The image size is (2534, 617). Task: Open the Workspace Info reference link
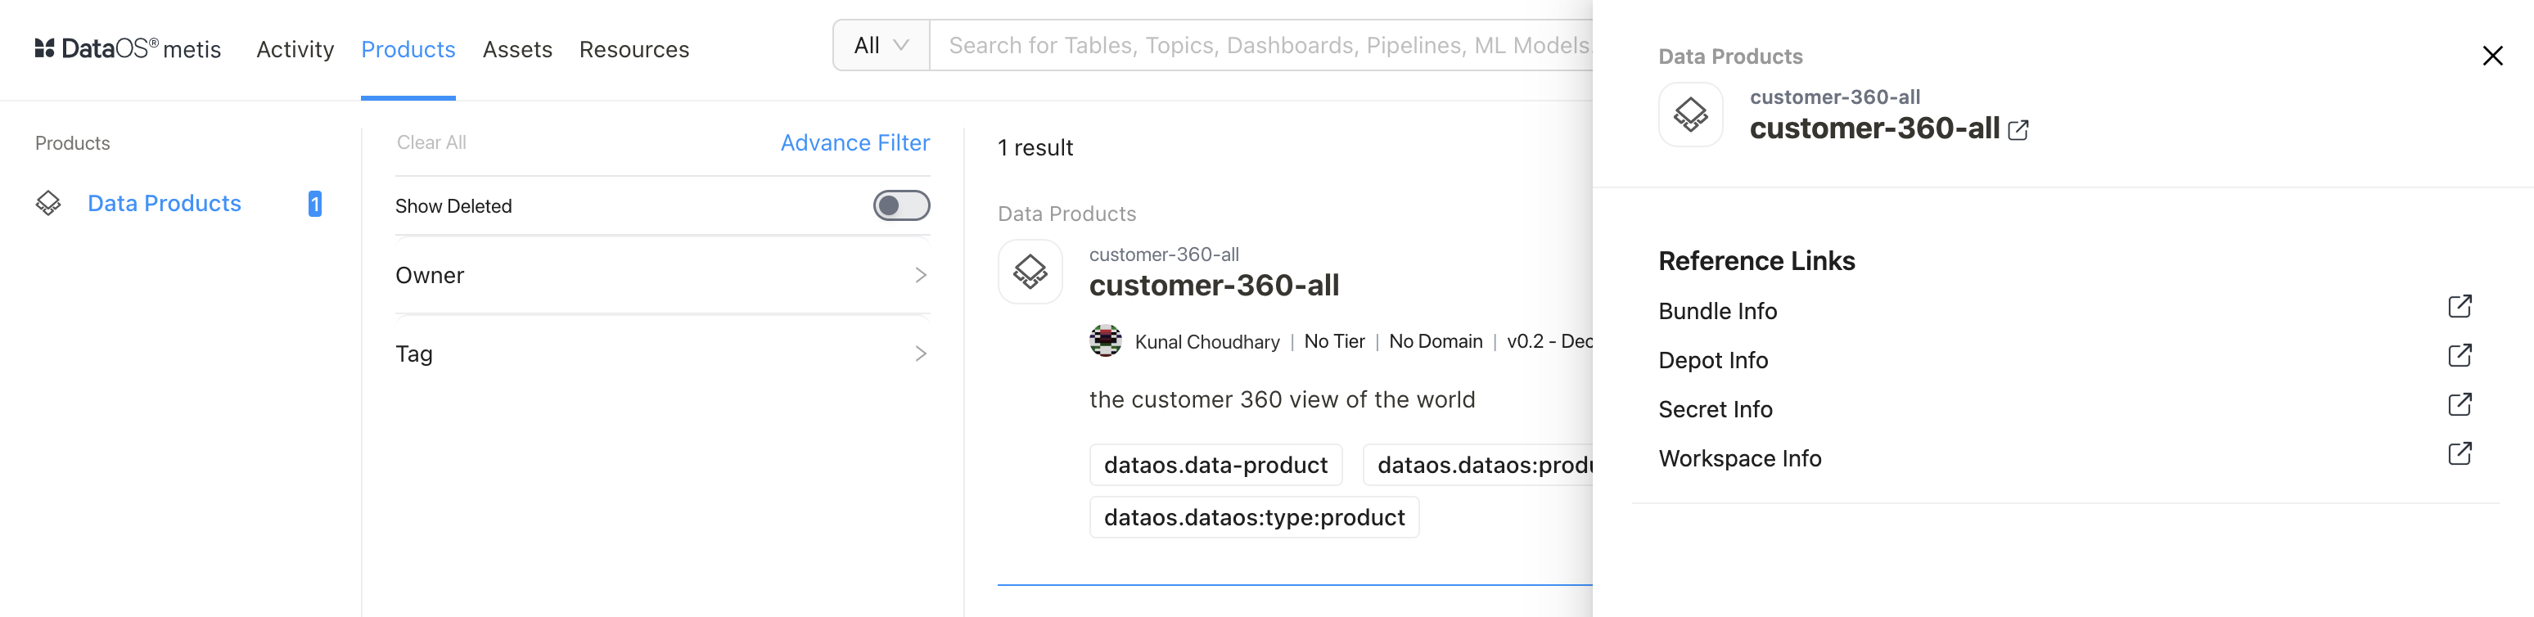click(x=1739, y=458)
